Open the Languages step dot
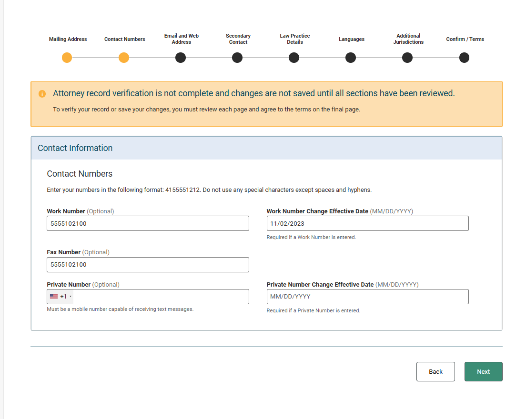Viewport: 526px width, 419px height. [351, 58]
